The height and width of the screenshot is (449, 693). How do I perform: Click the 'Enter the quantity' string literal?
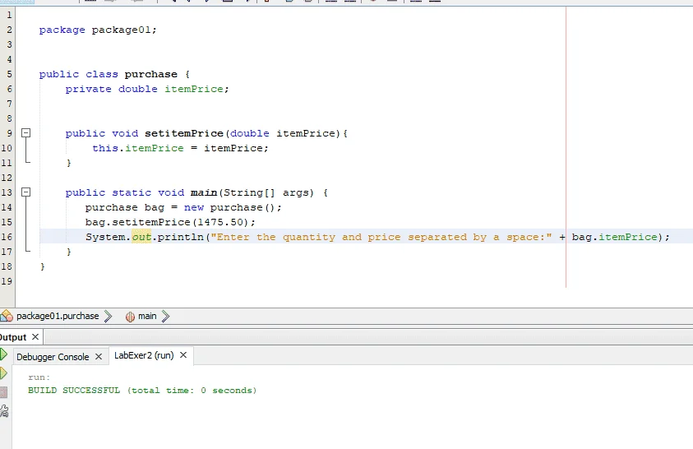coord(381,237)
